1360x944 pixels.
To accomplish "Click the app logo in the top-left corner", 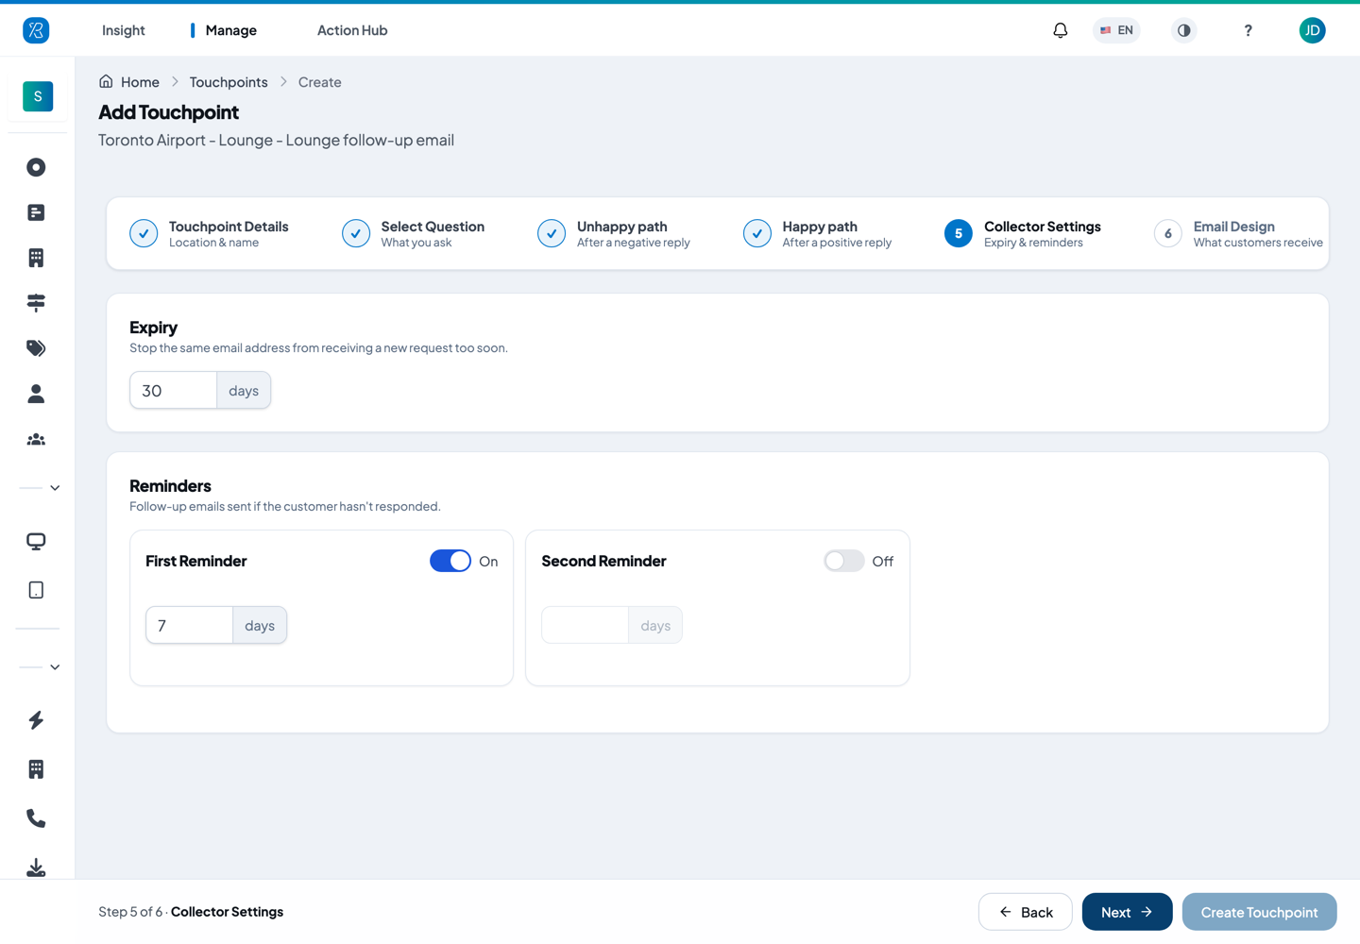I will point(36,30).
